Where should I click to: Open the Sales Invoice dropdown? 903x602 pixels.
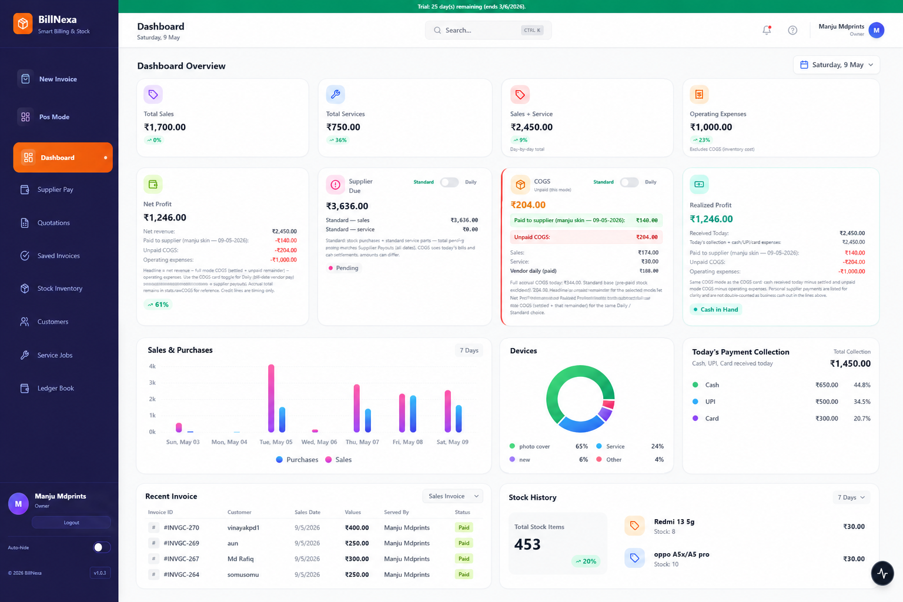click(x=453, y=496)
